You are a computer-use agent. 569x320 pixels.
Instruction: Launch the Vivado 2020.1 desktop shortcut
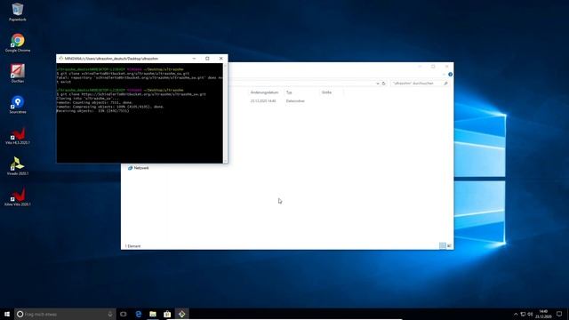coord(18,166)
